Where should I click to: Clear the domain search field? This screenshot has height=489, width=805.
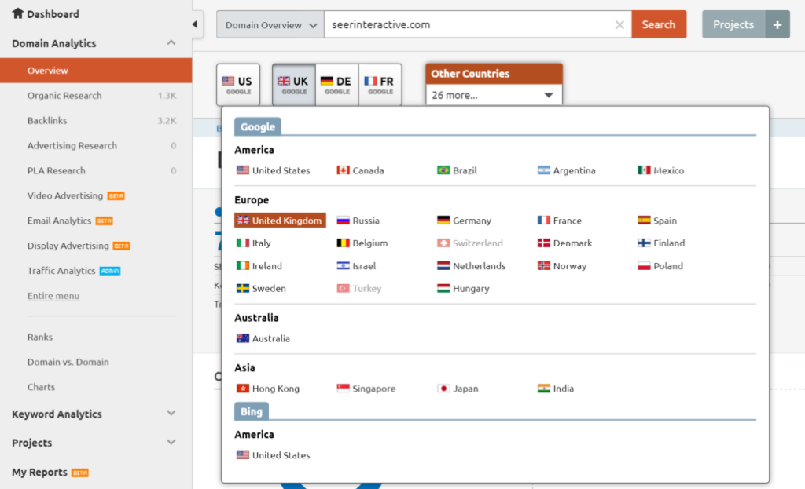point(619,24)
